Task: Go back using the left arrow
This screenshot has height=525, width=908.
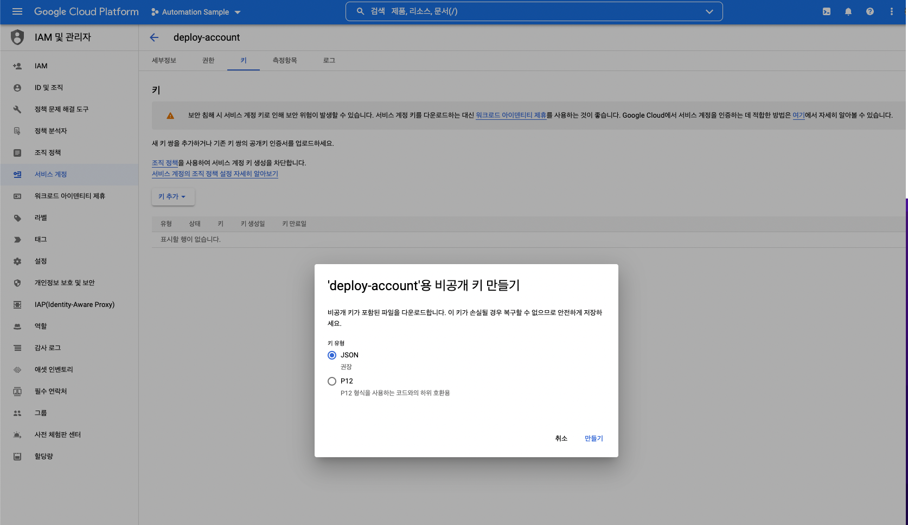Action: tap(155, 37)
